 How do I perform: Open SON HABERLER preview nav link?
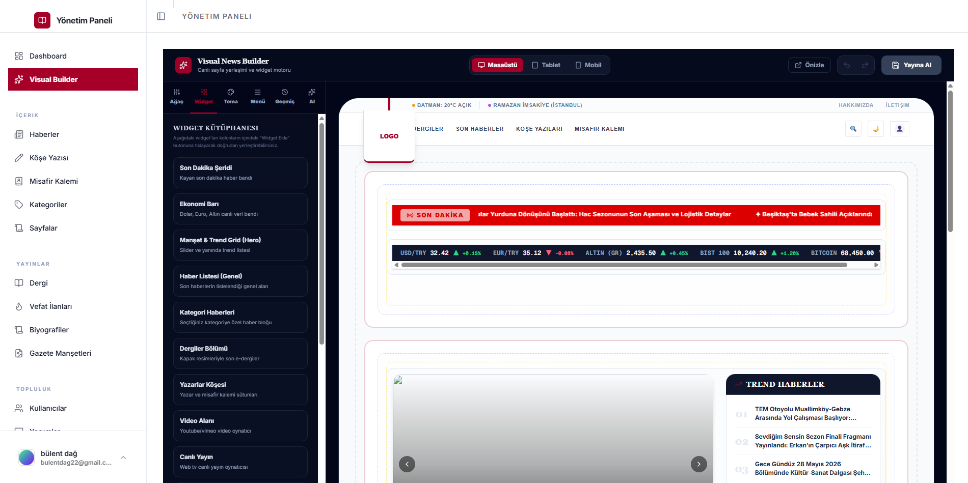point(479,129)
